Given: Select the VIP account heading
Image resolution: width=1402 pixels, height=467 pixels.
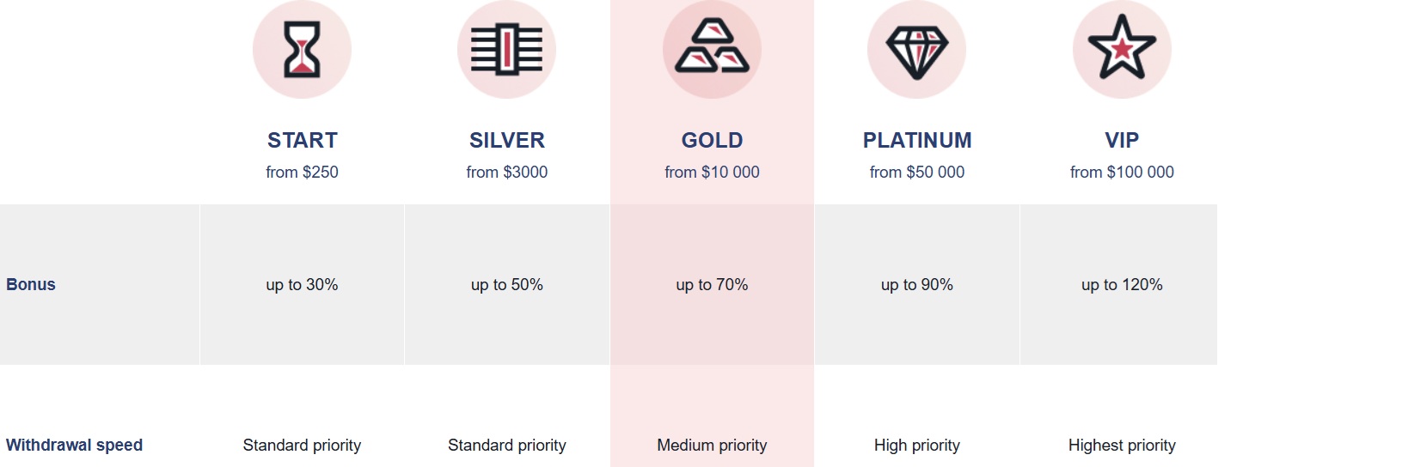Looking at the screenshot, I should pos(1122,140).
